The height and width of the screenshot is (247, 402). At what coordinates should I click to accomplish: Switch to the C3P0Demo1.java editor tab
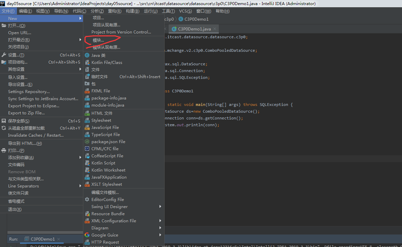point(194,29)
